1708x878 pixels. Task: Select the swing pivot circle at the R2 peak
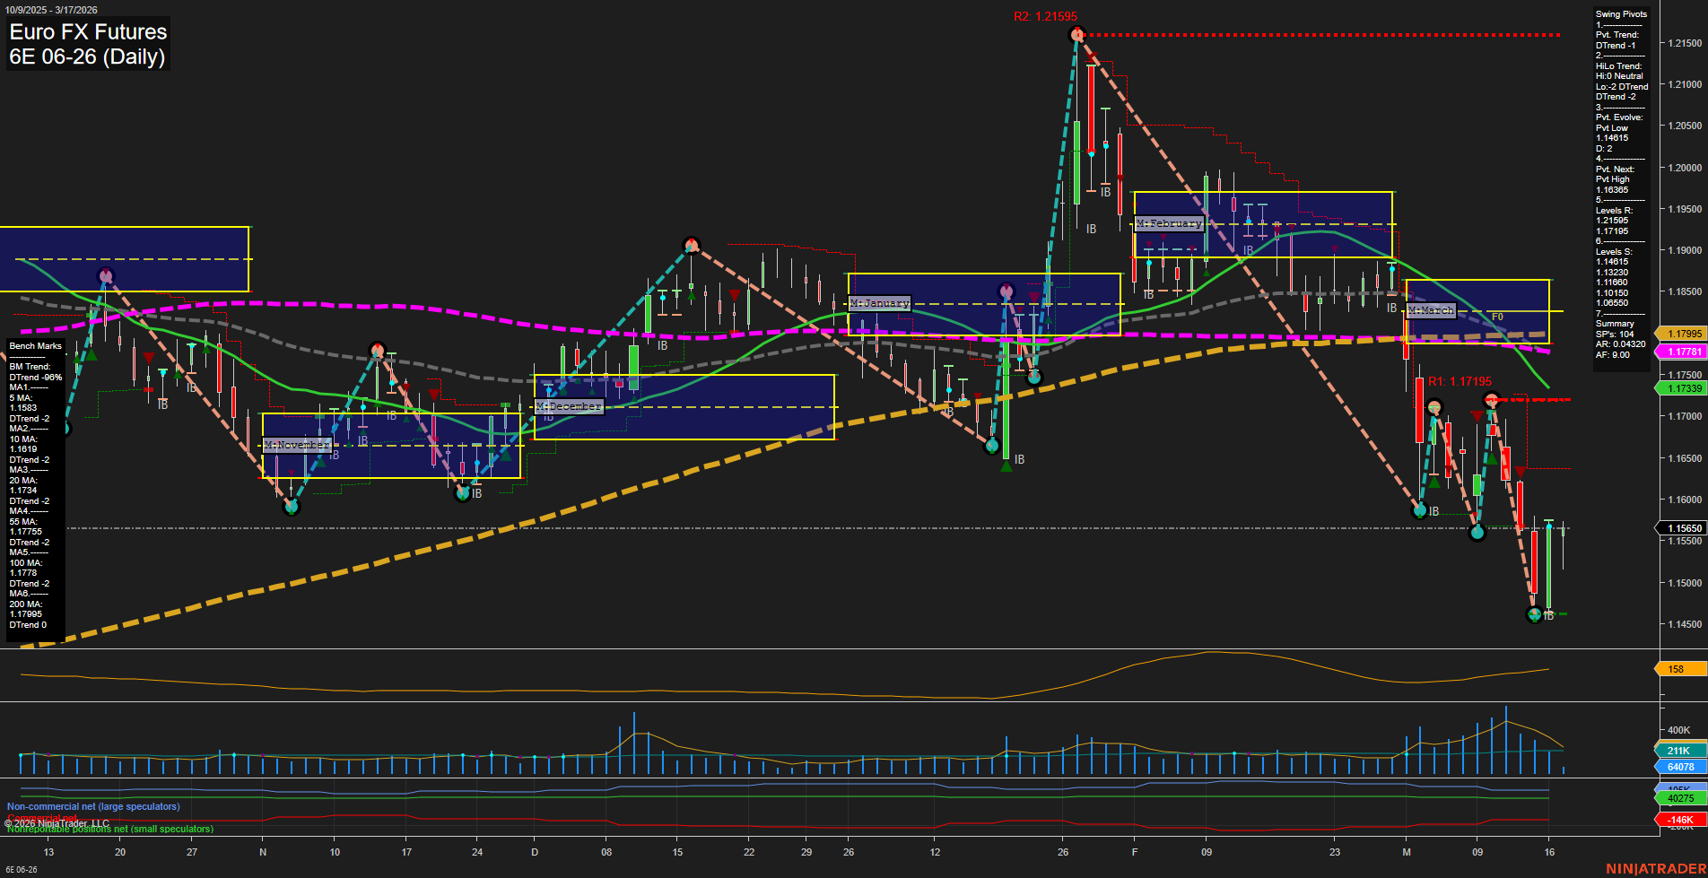pyautogui.click(x=1077, y=33)
